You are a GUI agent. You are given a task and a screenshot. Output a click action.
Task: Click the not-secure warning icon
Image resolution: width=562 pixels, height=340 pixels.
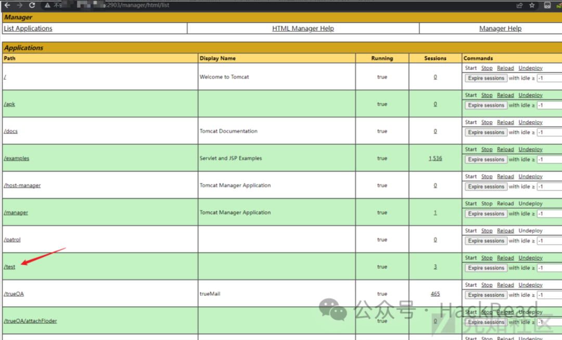[47, 5]
